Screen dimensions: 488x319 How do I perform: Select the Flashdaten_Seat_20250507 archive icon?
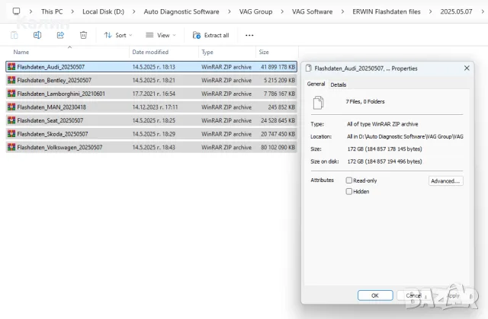point(11,120)
